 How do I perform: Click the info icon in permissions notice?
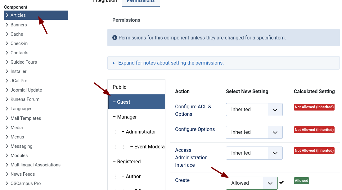click(115, 38)
